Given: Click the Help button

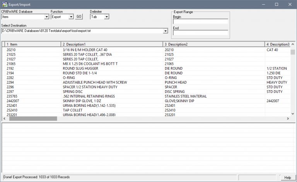Looking at the screenshot, I should point(287,177).
